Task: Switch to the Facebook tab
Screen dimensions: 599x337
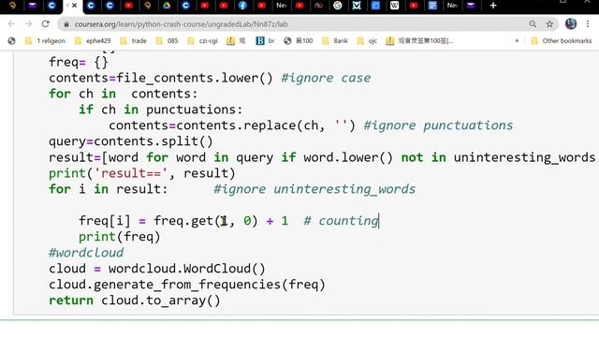Action: (x=242, y=6)
